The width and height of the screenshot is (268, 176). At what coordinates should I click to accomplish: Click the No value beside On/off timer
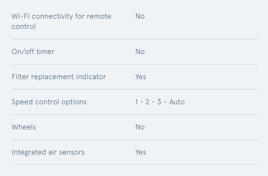(x=140, y=52)
